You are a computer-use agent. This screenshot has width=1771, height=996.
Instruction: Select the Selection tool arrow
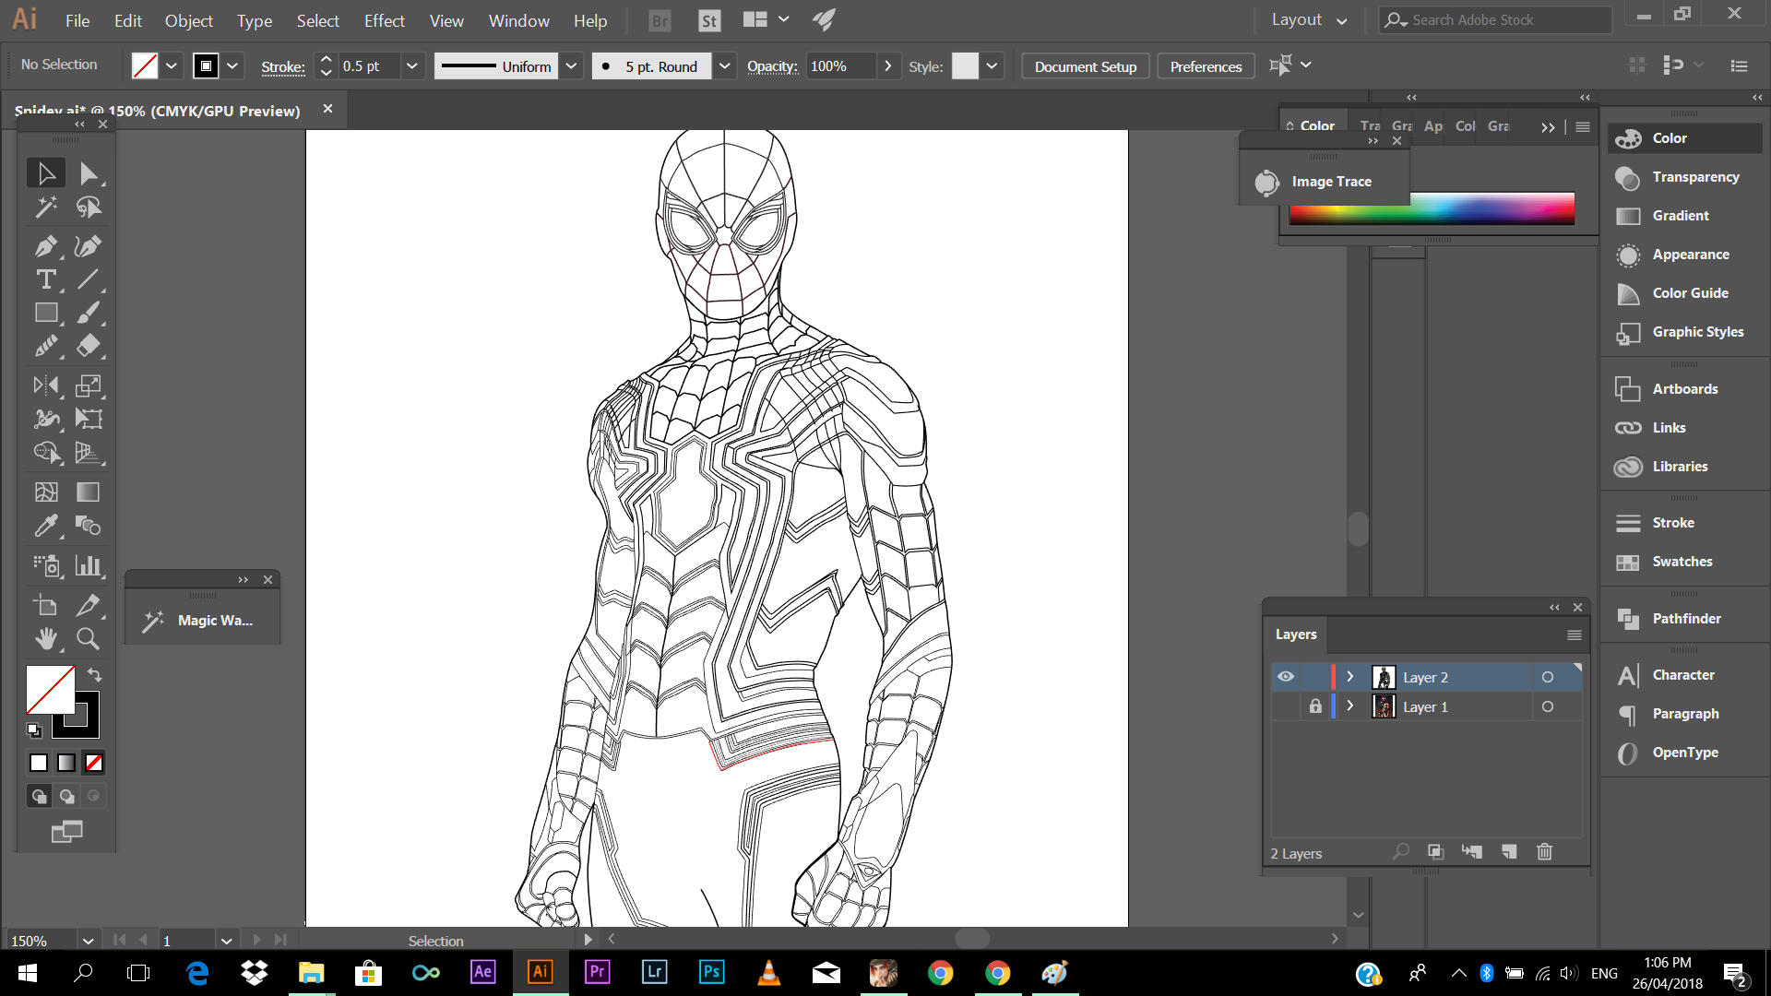(x=46, y=173)
